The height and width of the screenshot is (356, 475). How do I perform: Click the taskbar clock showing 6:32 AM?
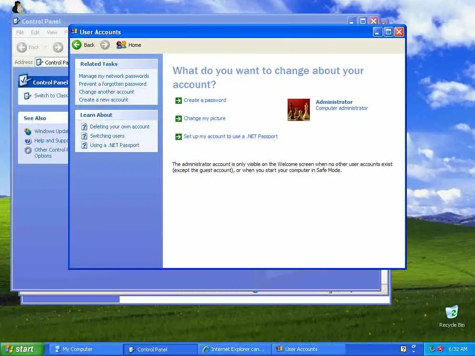(458, 349)
